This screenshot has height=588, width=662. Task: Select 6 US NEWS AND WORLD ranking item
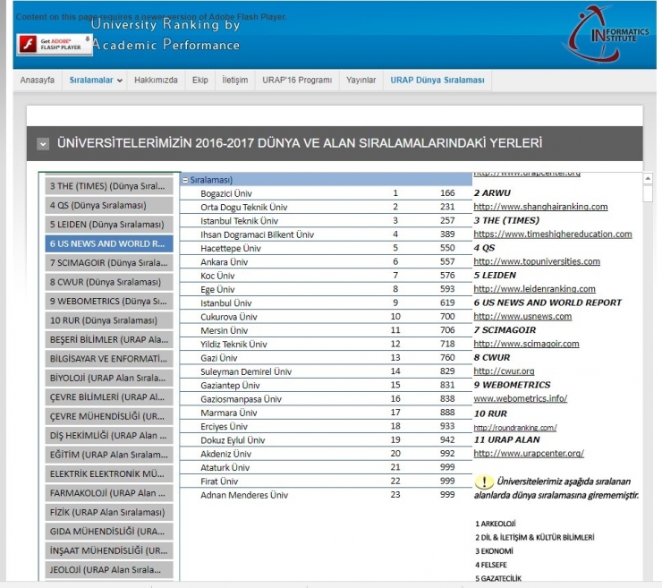coord(110,243)
